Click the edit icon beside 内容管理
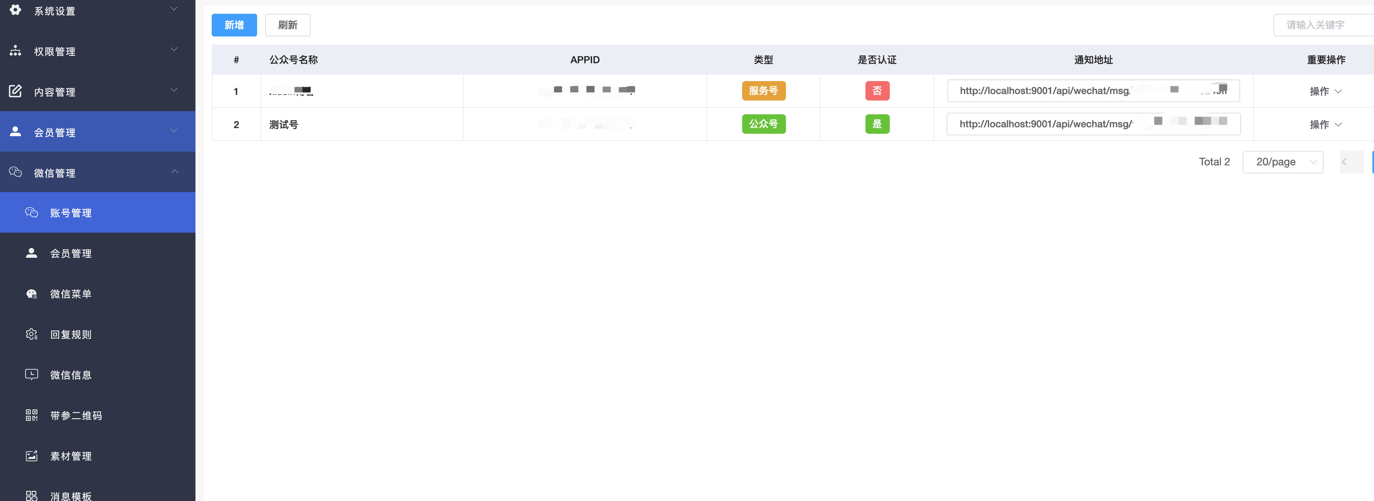The image size is (1374, 501). [x=15, y=91]
